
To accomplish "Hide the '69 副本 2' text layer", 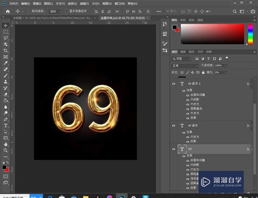I will tap(174, 84).
